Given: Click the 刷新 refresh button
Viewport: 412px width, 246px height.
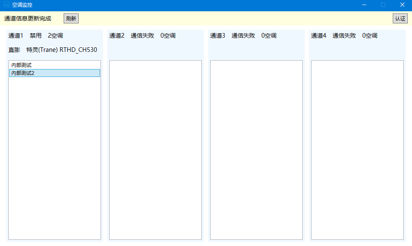Looking at the screenshot, I should pyautogui.click(x=71, y=18).
